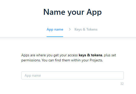The width and height of the screenshot is (136, 94).
Task: Click the 32 character counter
Action: tap(122, 84)
